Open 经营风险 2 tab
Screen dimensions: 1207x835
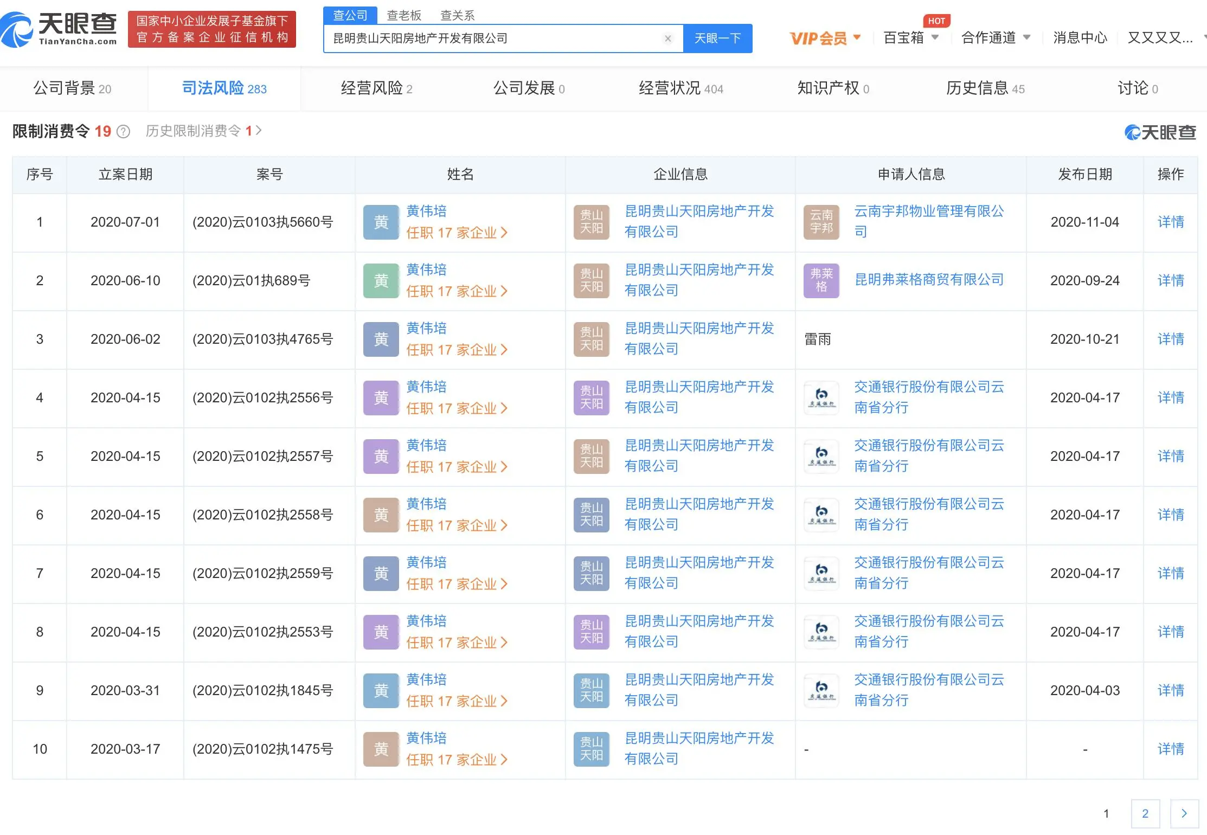[377, 88]
